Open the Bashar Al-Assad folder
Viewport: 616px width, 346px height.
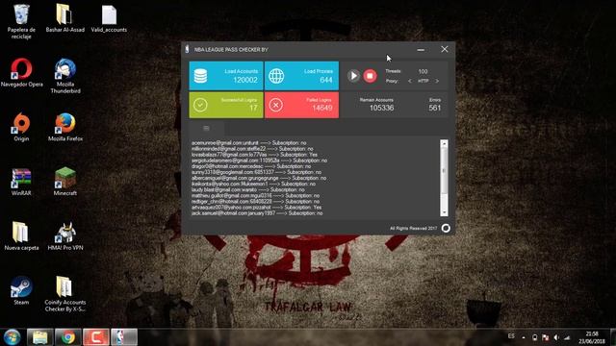point(64,18)
